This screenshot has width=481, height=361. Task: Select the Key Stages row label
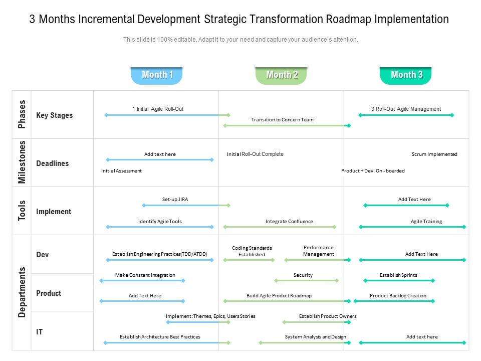tap(55, 115)
